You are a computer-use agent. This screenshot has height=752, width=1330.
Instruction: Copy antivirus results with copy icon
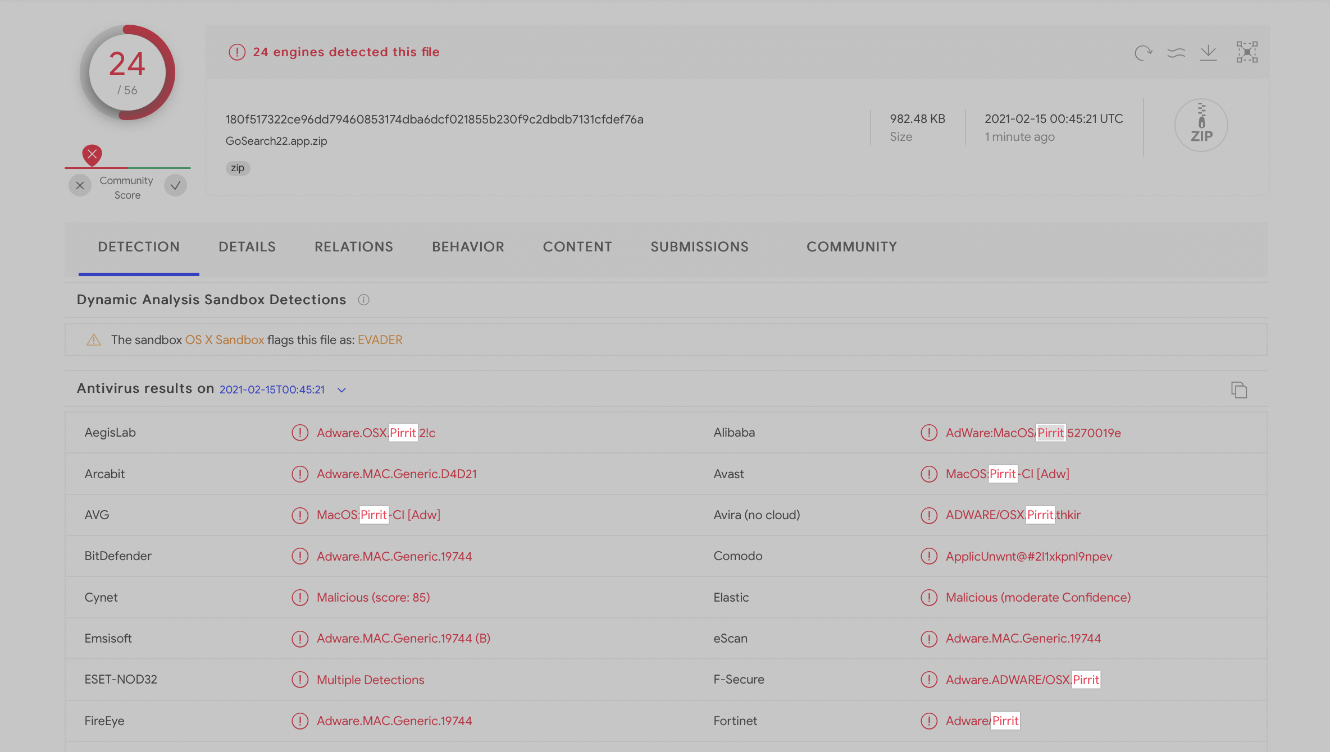(1238, 389)
